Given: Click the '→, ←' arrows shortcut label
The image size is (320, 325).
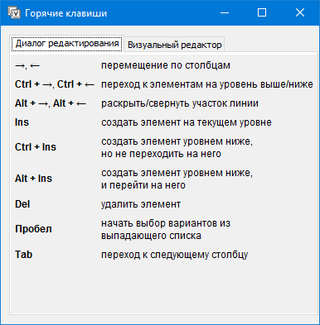Looking at the screenshot, I should click(x=27, y=65).
